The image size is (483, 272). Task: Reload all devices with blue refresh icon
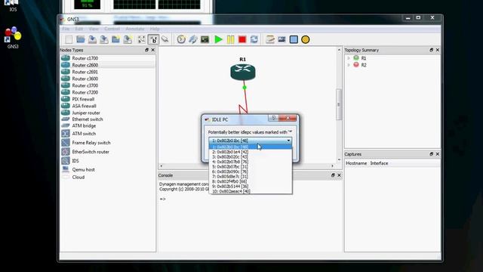pos(254,39)
